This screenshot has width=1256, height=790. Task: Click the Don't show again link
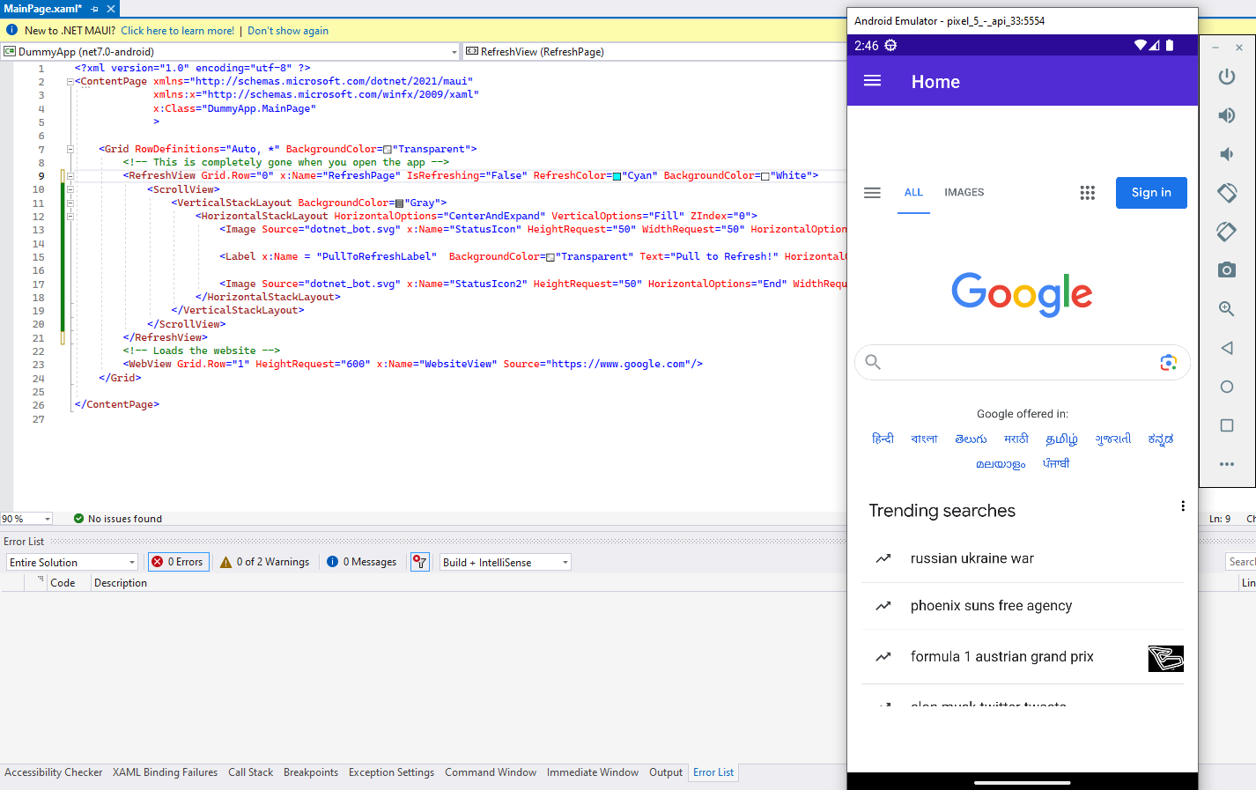287,30
